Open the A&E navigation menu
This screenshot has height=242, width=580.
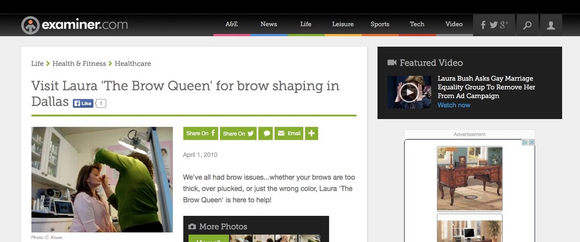[232, 24]
